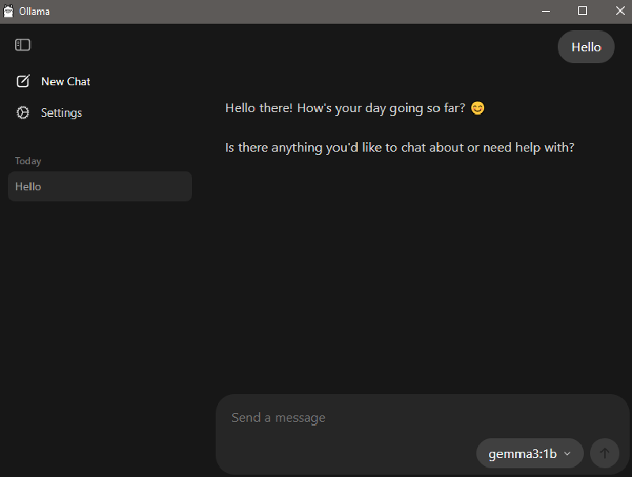Click the Hello user message bubble
Viewport: 632px width, 477px height.
586,47
